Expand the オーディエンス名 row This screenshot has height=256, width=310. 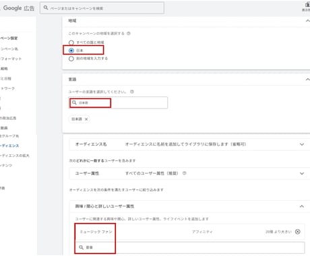point(302,144)
